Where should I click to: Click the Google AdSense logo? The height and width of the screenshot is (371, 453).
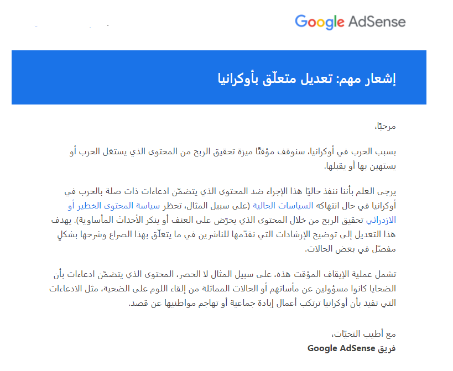350,22
